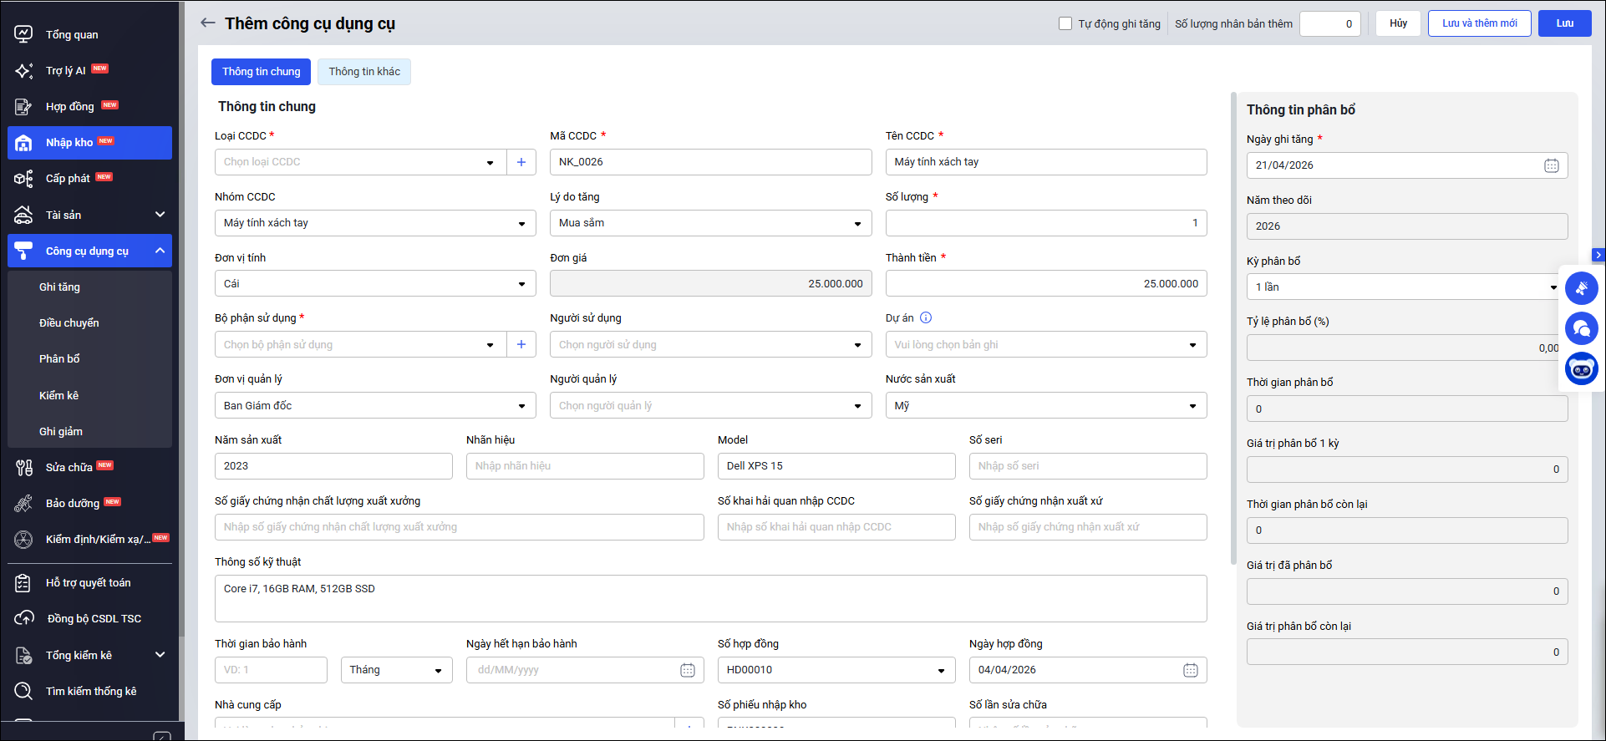Click the back arrow beside the page title
Viewport: 1606px width, 741px height.
click(x=207, y=23)
